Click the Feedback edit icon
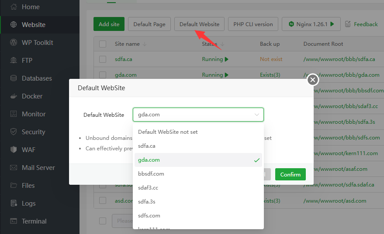The width and height of the screenshot is (384, 234). (348, 24)
